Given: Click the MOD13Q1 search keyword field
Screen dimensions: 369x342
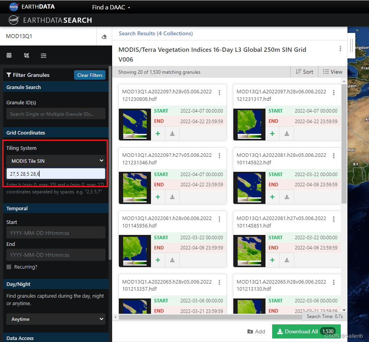Looking at the screenshot, I should click(x=48, y=36).
